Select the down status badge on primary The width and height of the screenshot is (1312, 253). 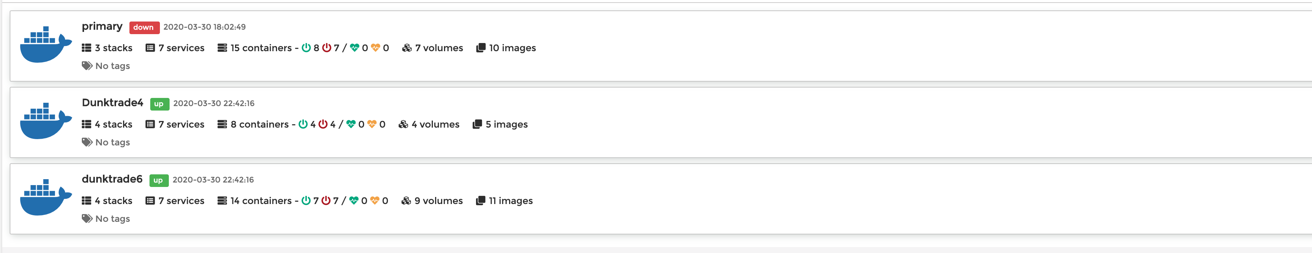pyautogui.click(x=143, y=27)
